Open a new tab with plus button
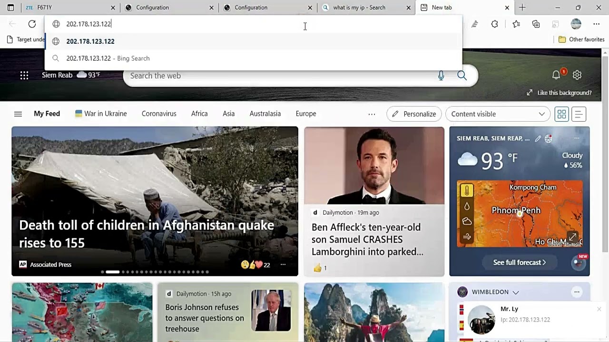Viewport: 609px width, 342px height. coord(522,8)
